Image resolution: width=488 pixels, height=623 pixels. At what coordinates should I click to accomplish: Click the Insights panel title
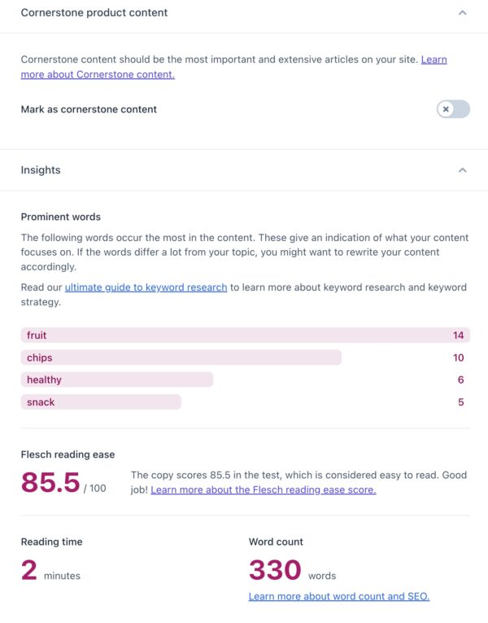point(41,170)
